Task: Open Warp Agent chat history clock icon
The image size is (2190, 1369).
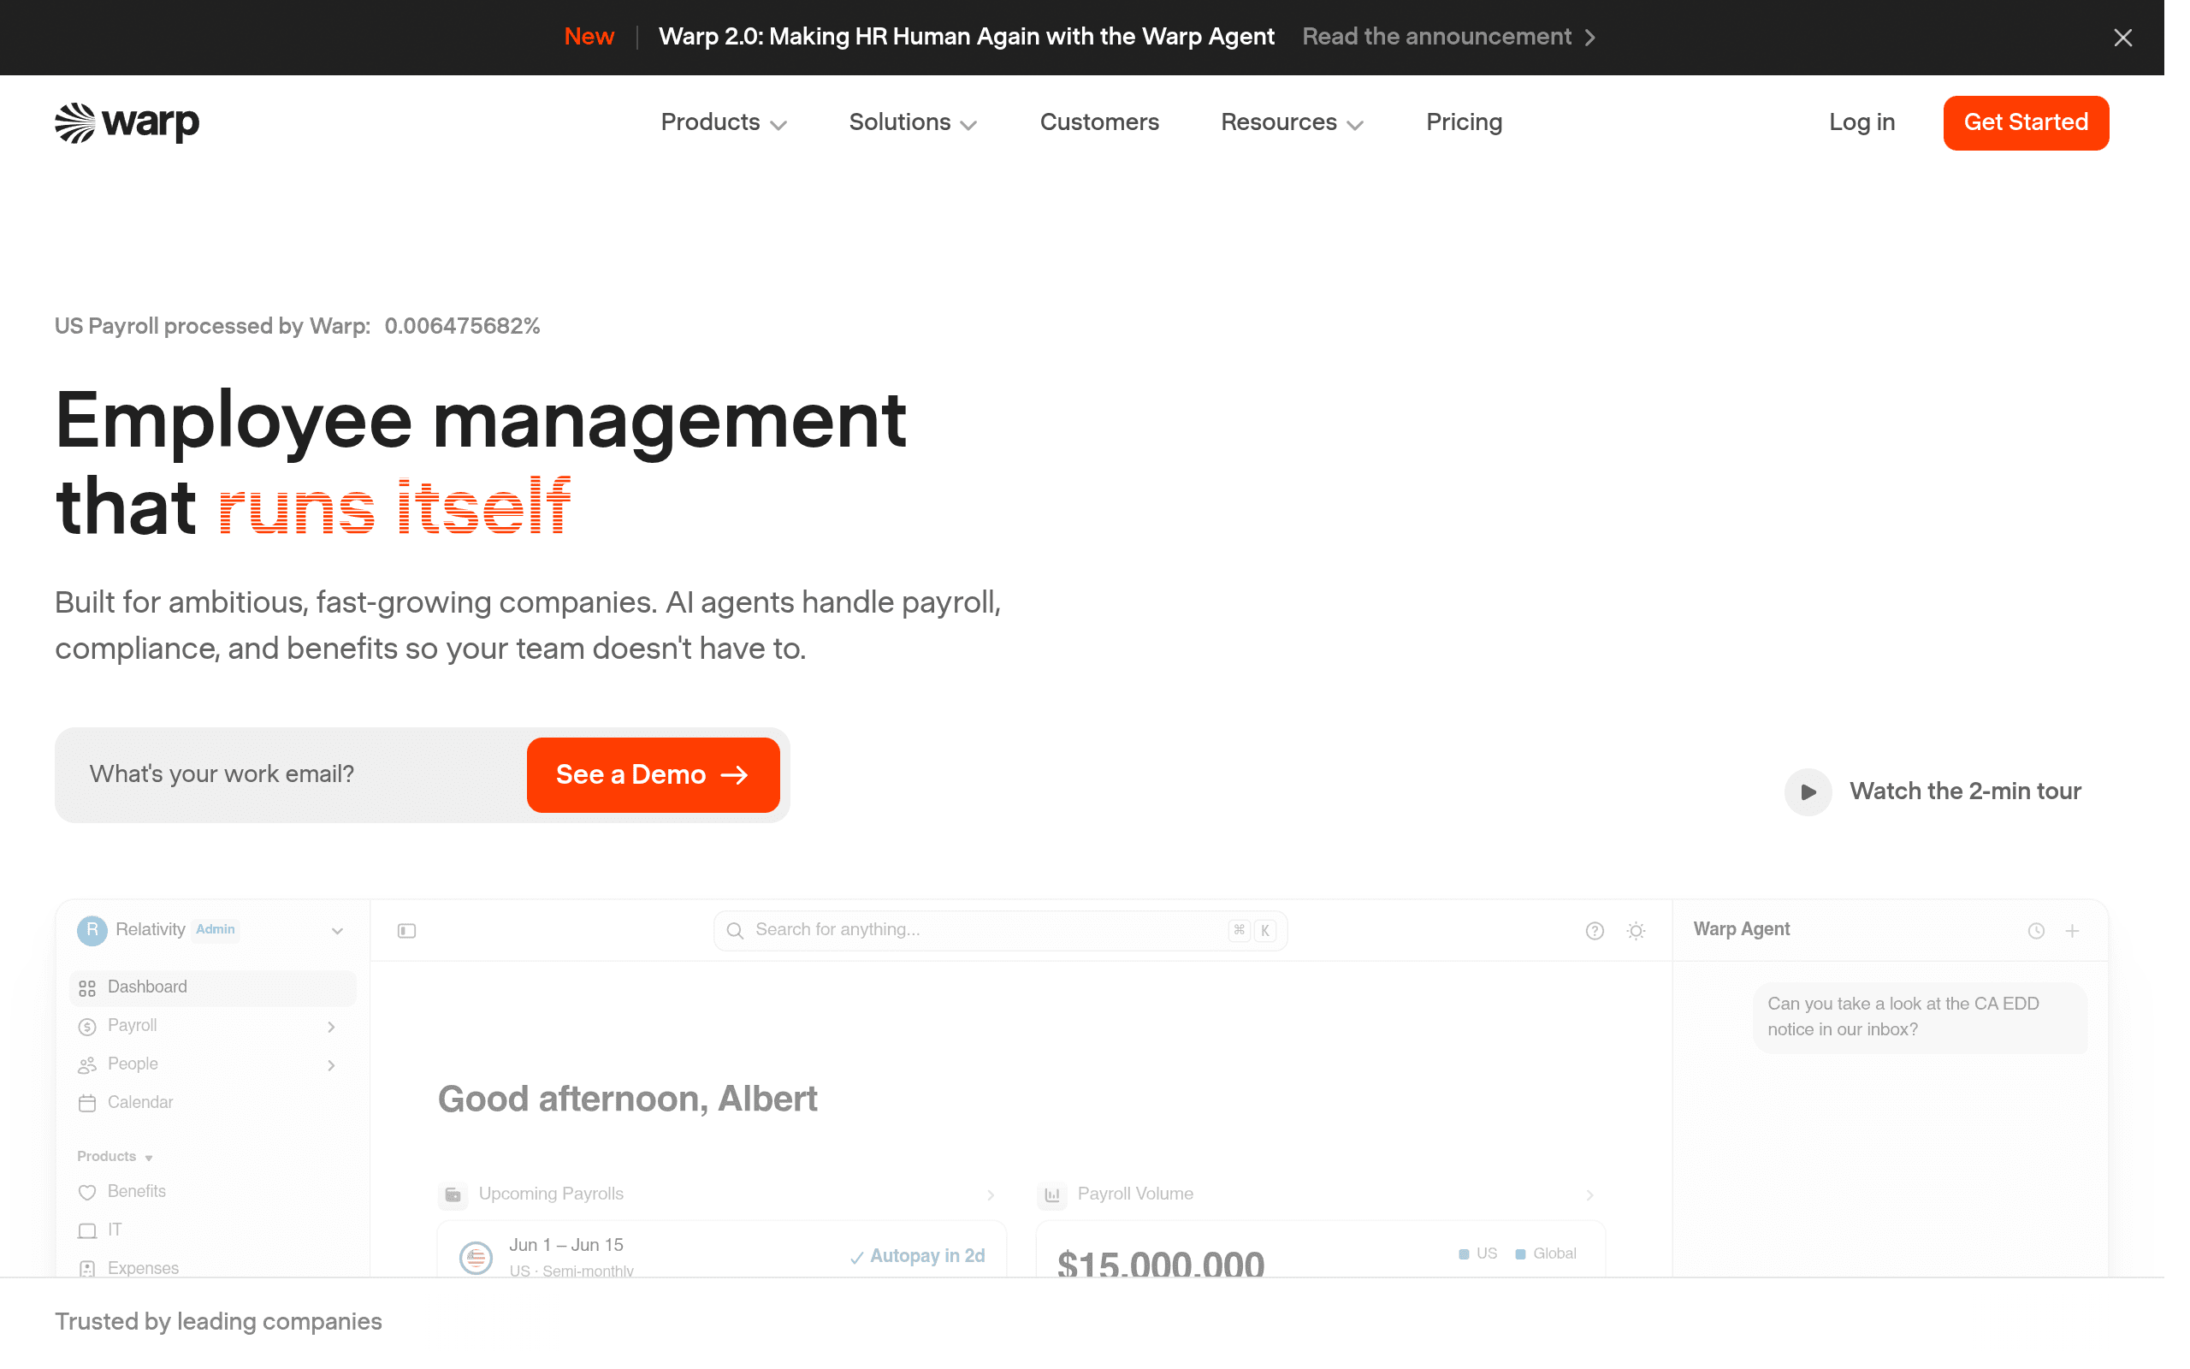Action: pos(2035,931)
